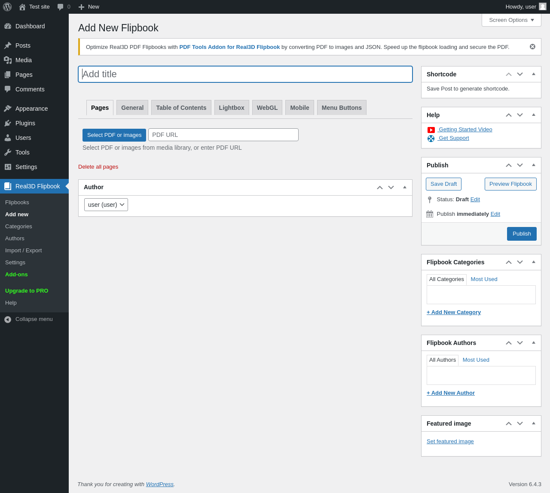550x493 pixels.
Task: Select the Menu Buttons tab
Action: pyautogui.click(x=342, y=108)
